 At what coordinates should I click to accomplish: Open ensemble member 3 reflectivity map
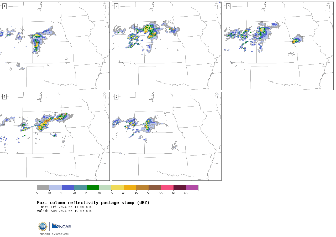279,46
